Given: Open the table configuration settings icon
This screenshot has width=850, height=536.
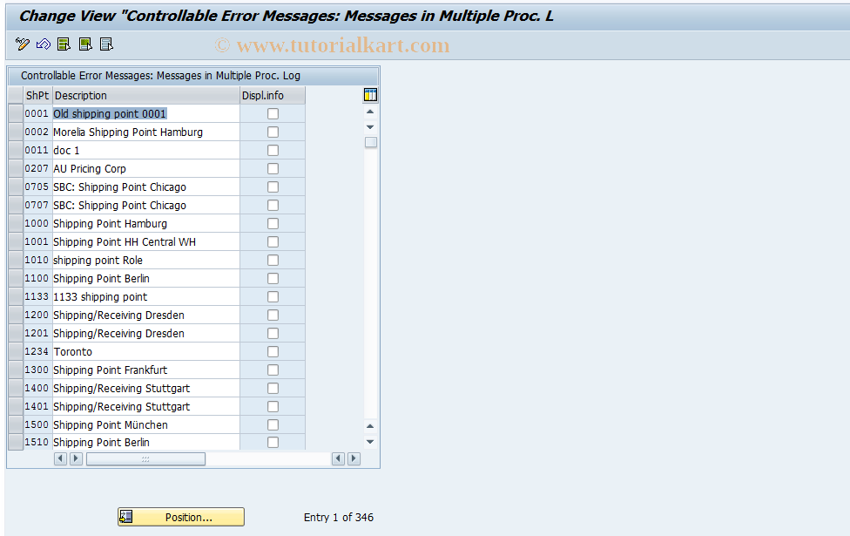Looking at the screenshot, I should point(370,95).
